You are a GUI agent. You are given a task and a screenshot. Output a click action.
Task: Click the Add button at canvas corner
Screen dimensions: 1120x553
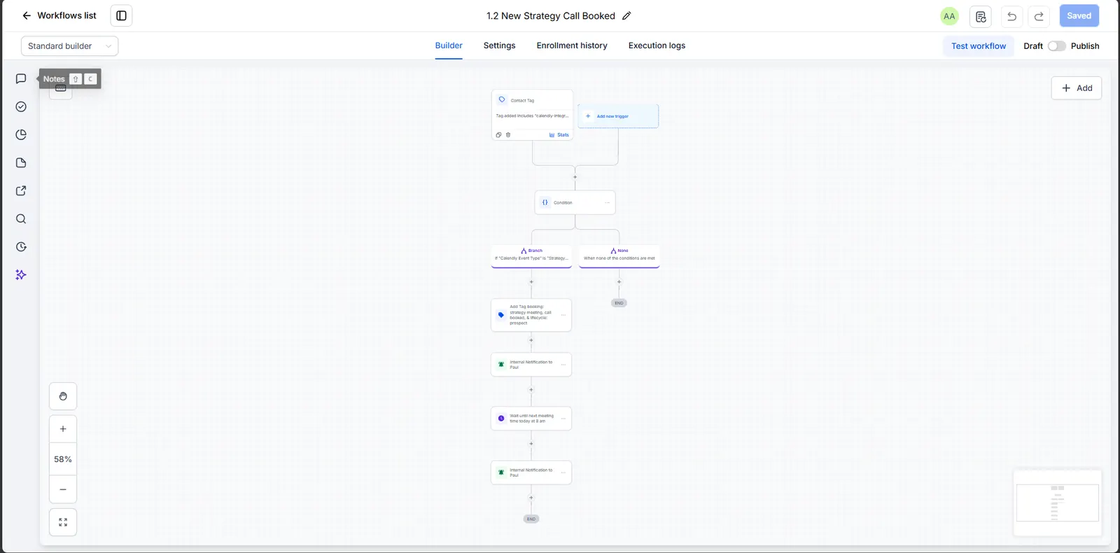coord(1077,88)
